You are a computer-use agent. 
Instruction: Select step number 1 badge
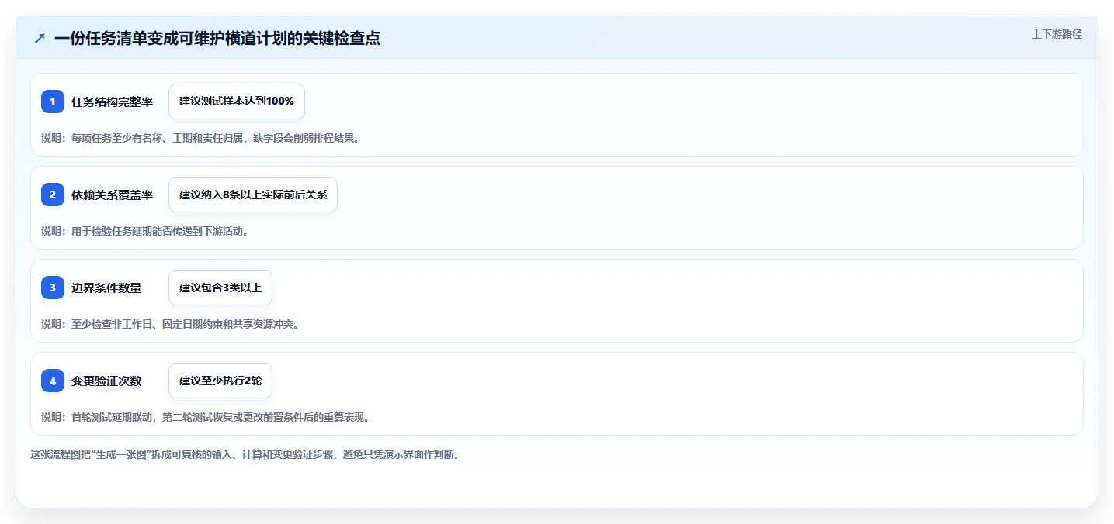click(x=53, y=102)
